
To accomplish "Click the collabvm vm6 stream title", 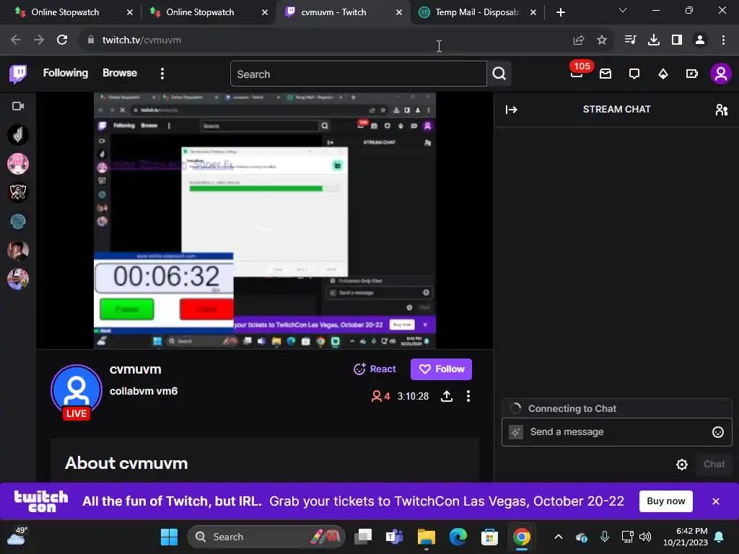I will [x=144, y=391].
